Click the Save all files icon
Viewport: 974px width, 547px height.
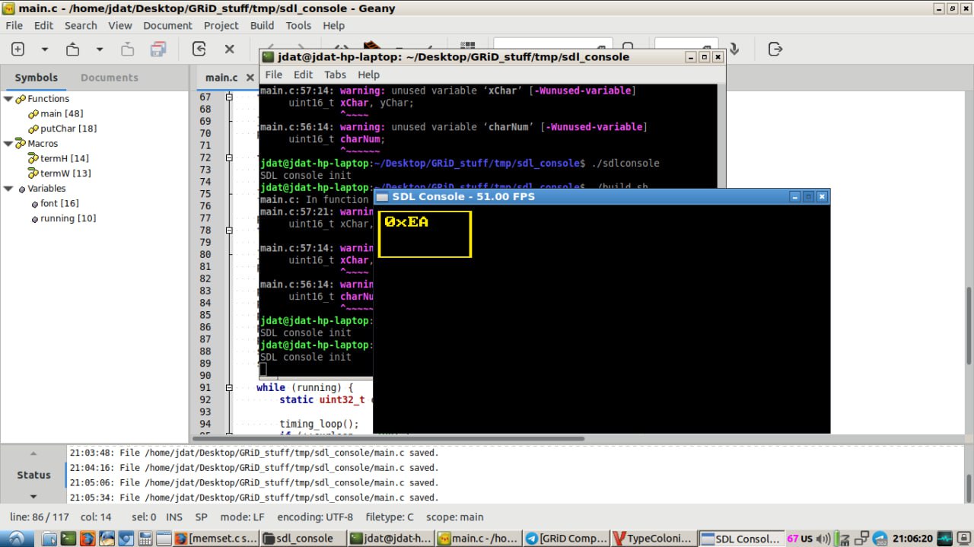tap(158, 49)
